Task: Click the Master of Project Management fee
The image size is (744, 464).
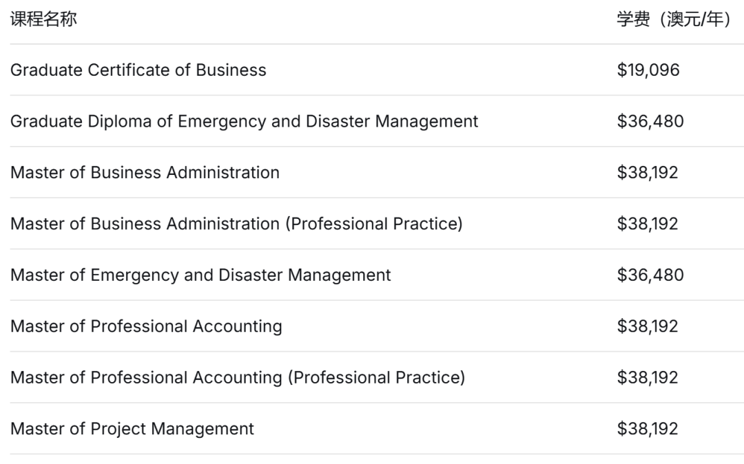Action: [648, 428]
